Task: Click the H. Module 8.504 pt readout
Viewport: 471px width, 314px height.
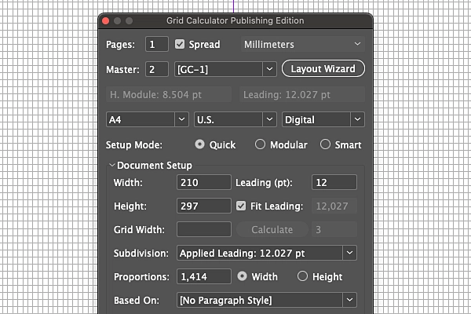Action: click(x=169, y=94)
